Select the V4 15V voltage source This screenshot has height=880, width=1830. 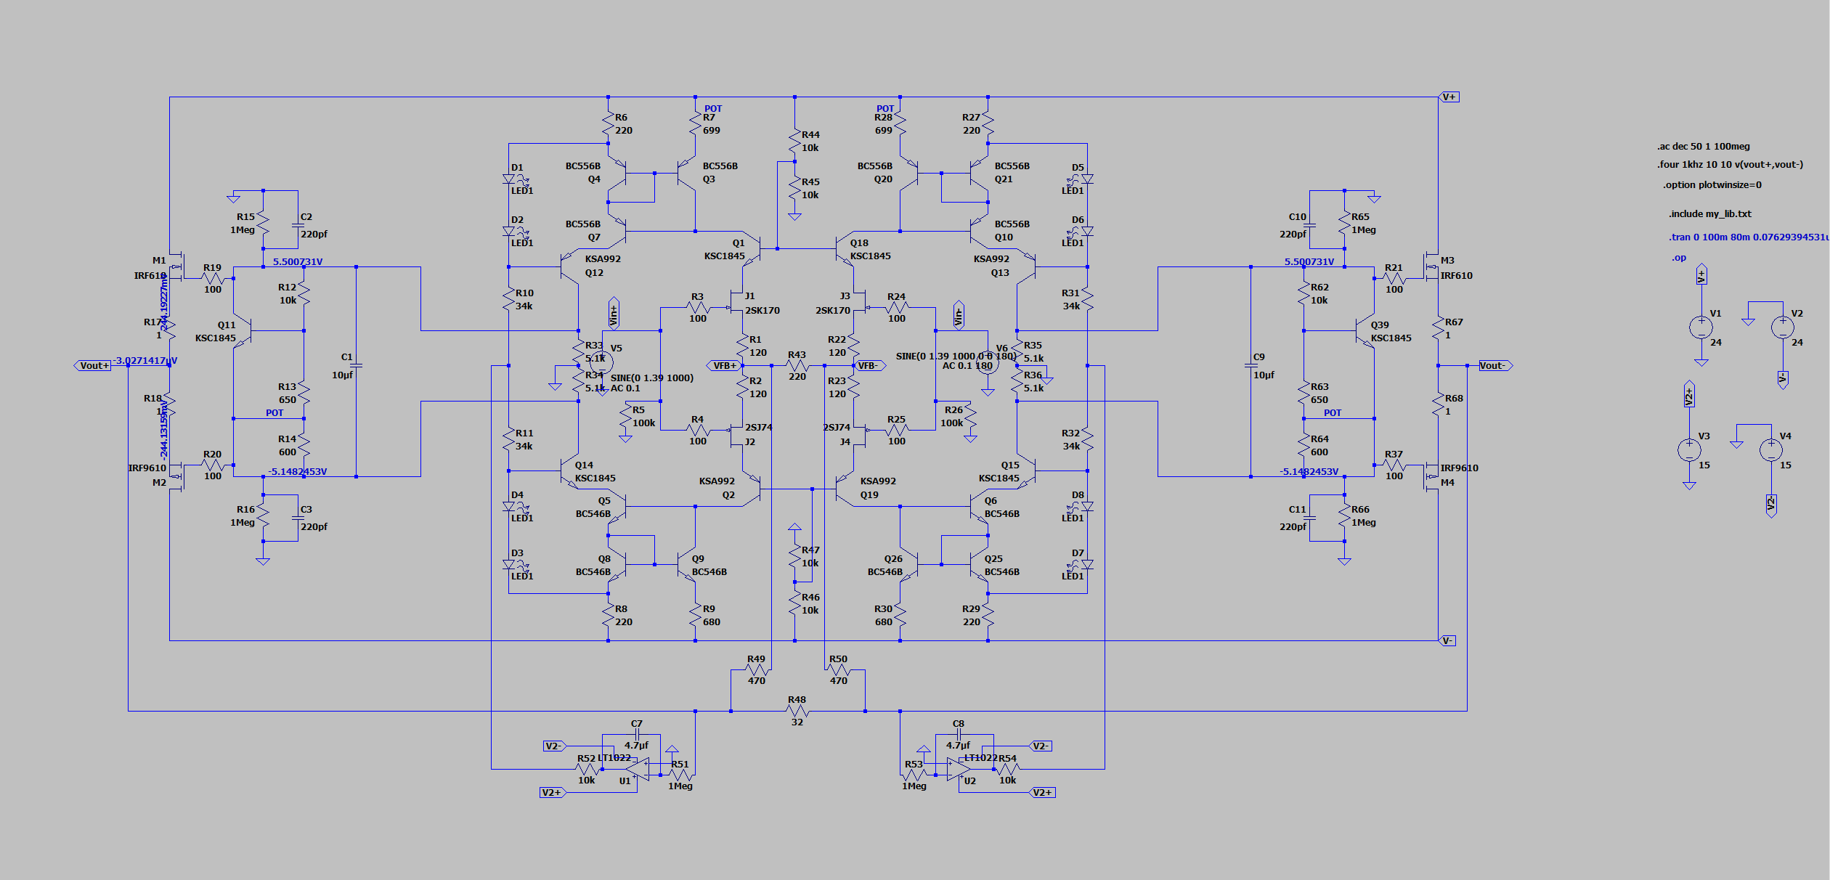(x=1771, y=450)
